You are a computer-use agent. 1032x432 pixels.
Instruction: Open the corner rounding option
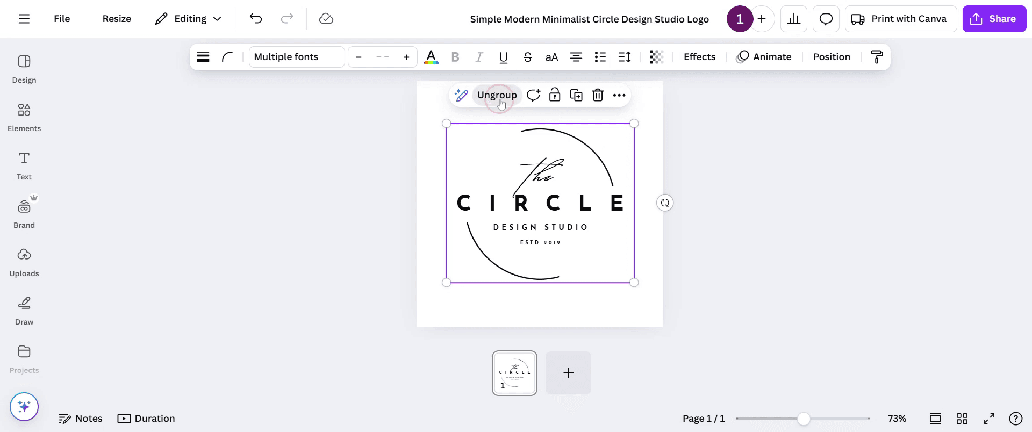tap(227, 57)
